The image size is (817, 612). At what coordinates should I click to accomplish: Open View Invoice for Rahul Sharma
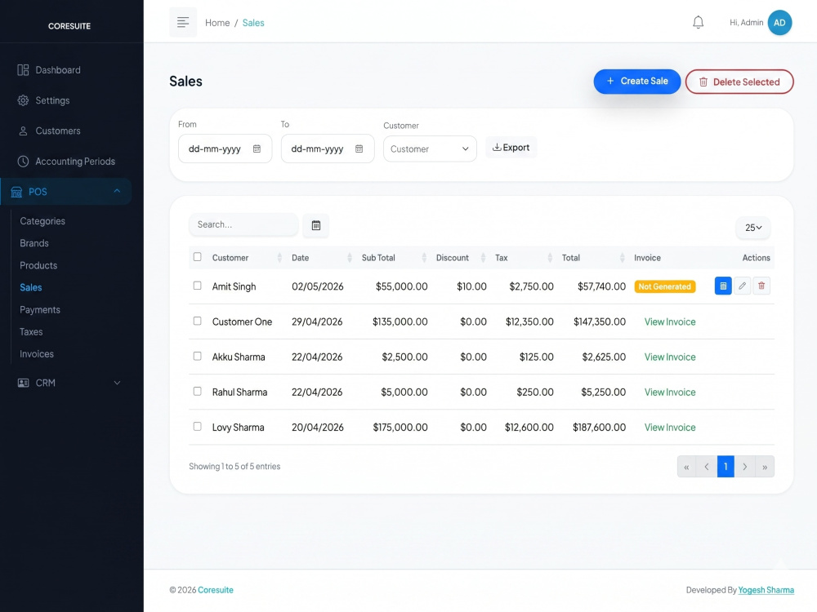coord(670,392)
